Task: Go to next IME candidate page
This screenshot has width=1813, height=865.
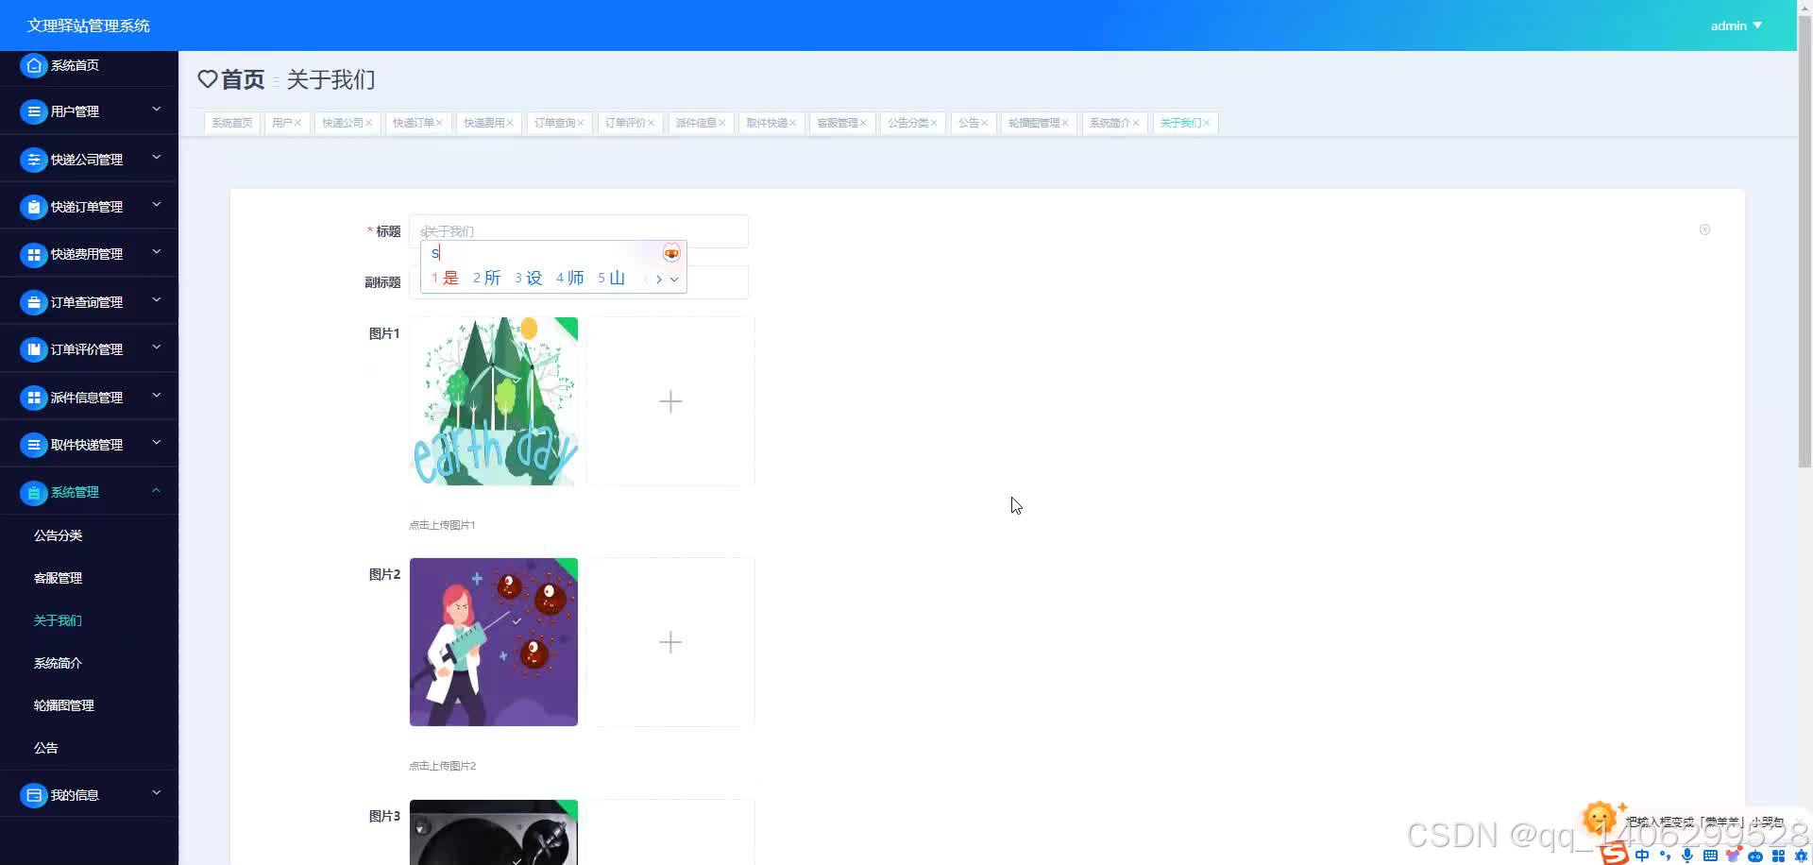Action: click(x=659, y=279)
